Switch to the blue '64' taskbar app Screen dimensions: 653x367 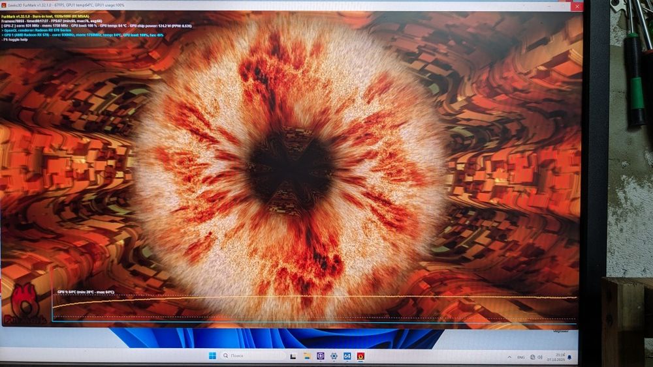[347, 356]
